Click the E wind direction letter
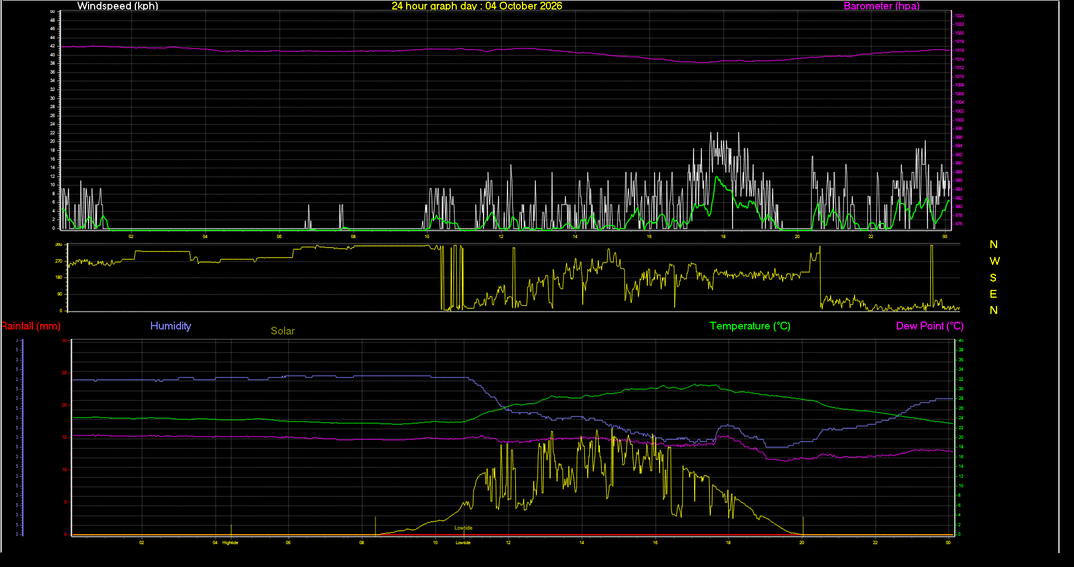Screen dimensions: 1074x567 993,294
